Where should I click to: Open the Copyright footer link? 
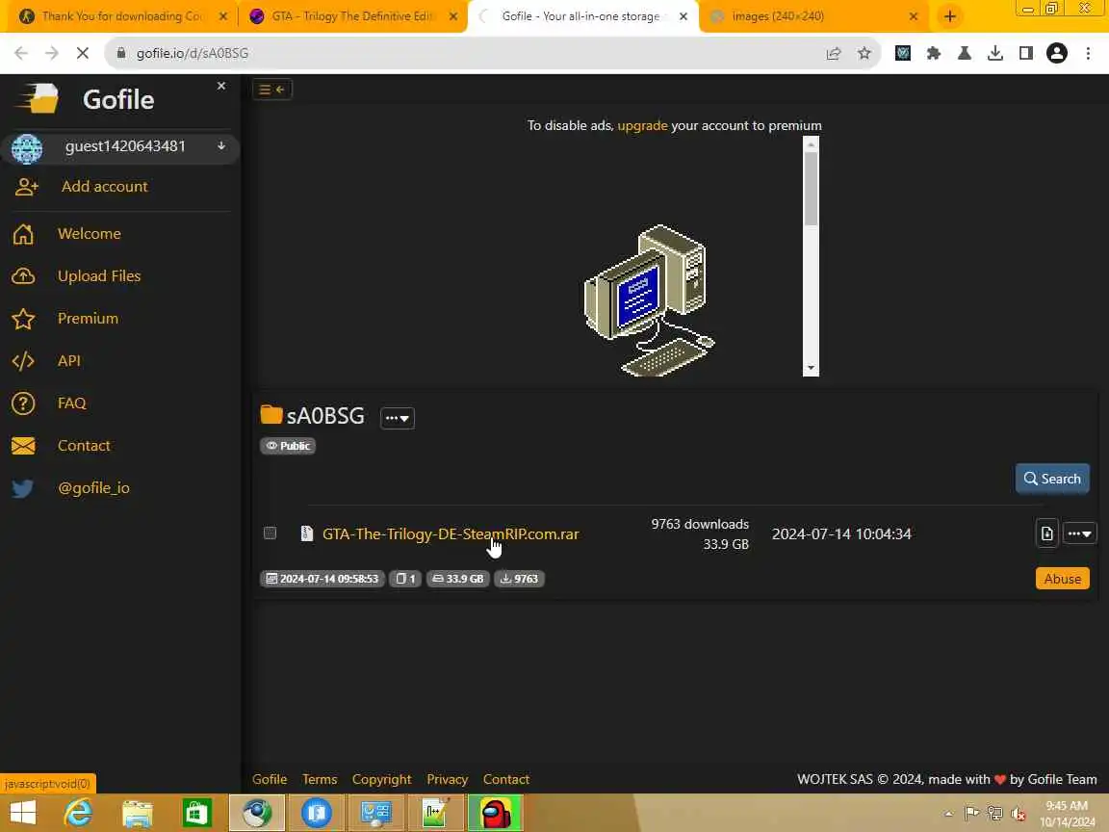click(381, 779)
